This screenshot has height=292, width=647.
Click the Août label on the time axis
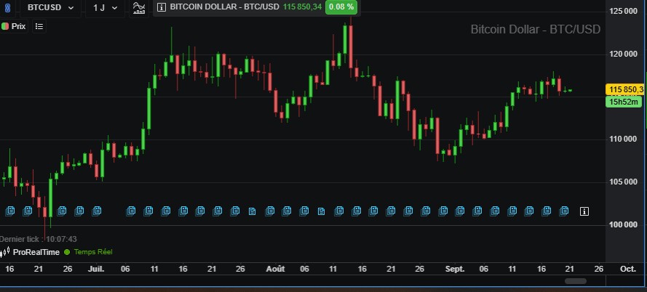(x=275, y=269)
